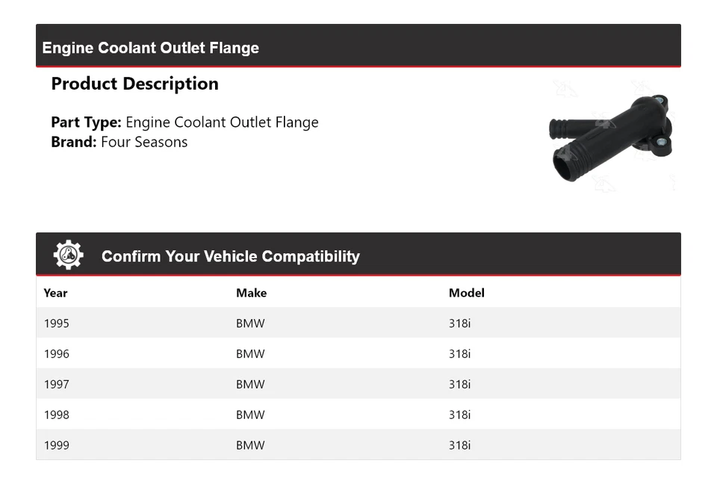Click the Part Type label text
This screenshot has width=717, height=484.
coord(86,122)
